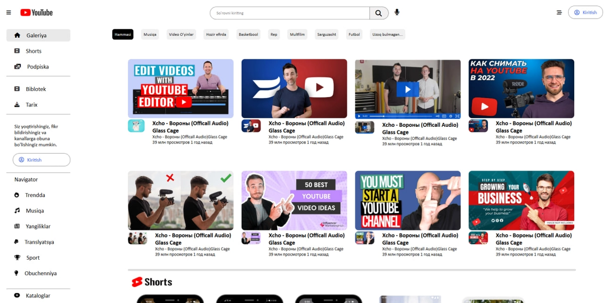The height and width of the screenshot is (303, 604).
Task: Select the Hozir efirda filter chip
Action: point(216,34)
